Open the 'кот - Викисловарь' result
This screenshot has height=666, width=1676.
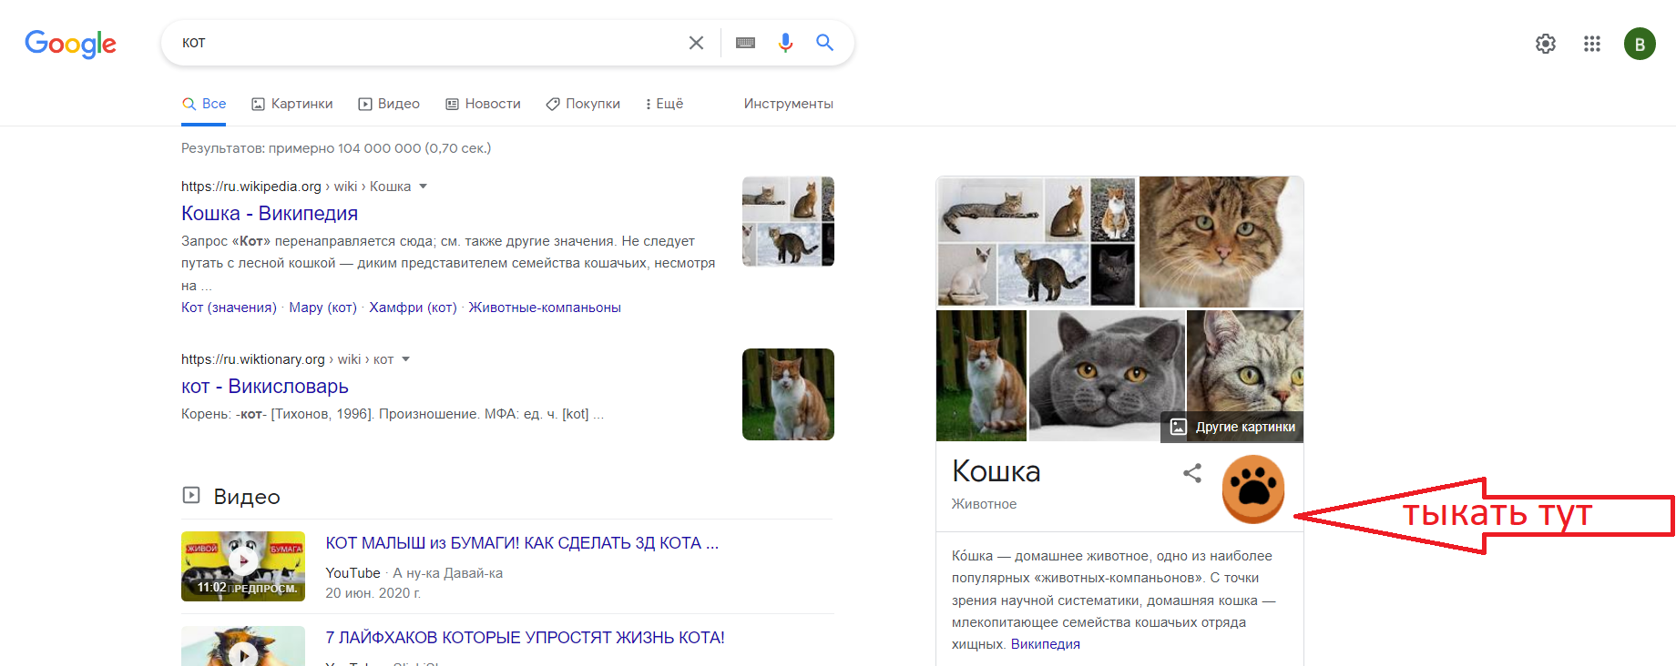pyautogui.click(x=265, y=386)
